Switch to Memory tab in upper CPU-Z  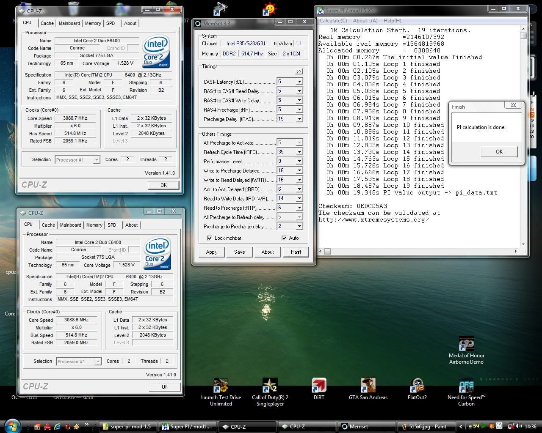pos(93,24)
